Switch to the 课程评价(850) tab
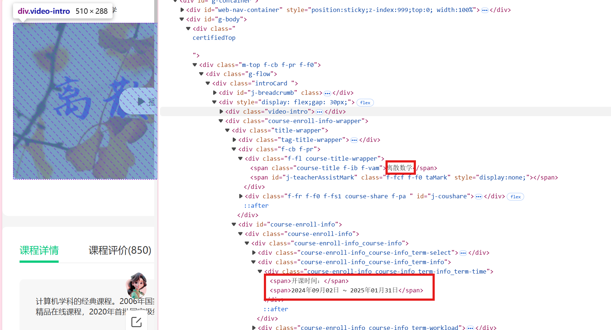This screenshot has width=611, height=330. click(120, 250)
